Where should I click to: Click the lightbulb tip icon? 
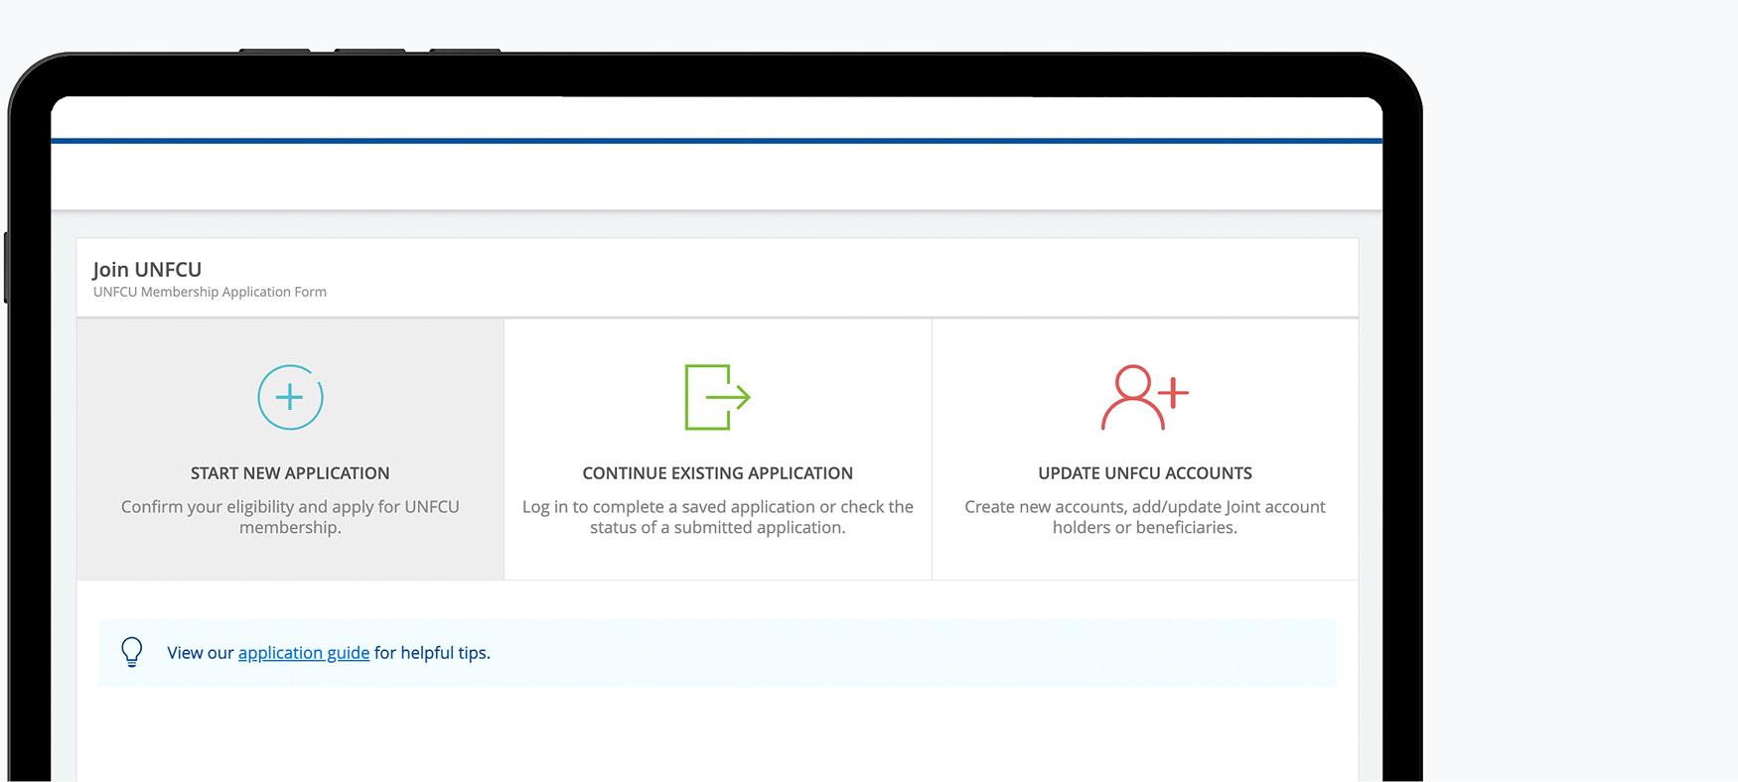point(132,652)
